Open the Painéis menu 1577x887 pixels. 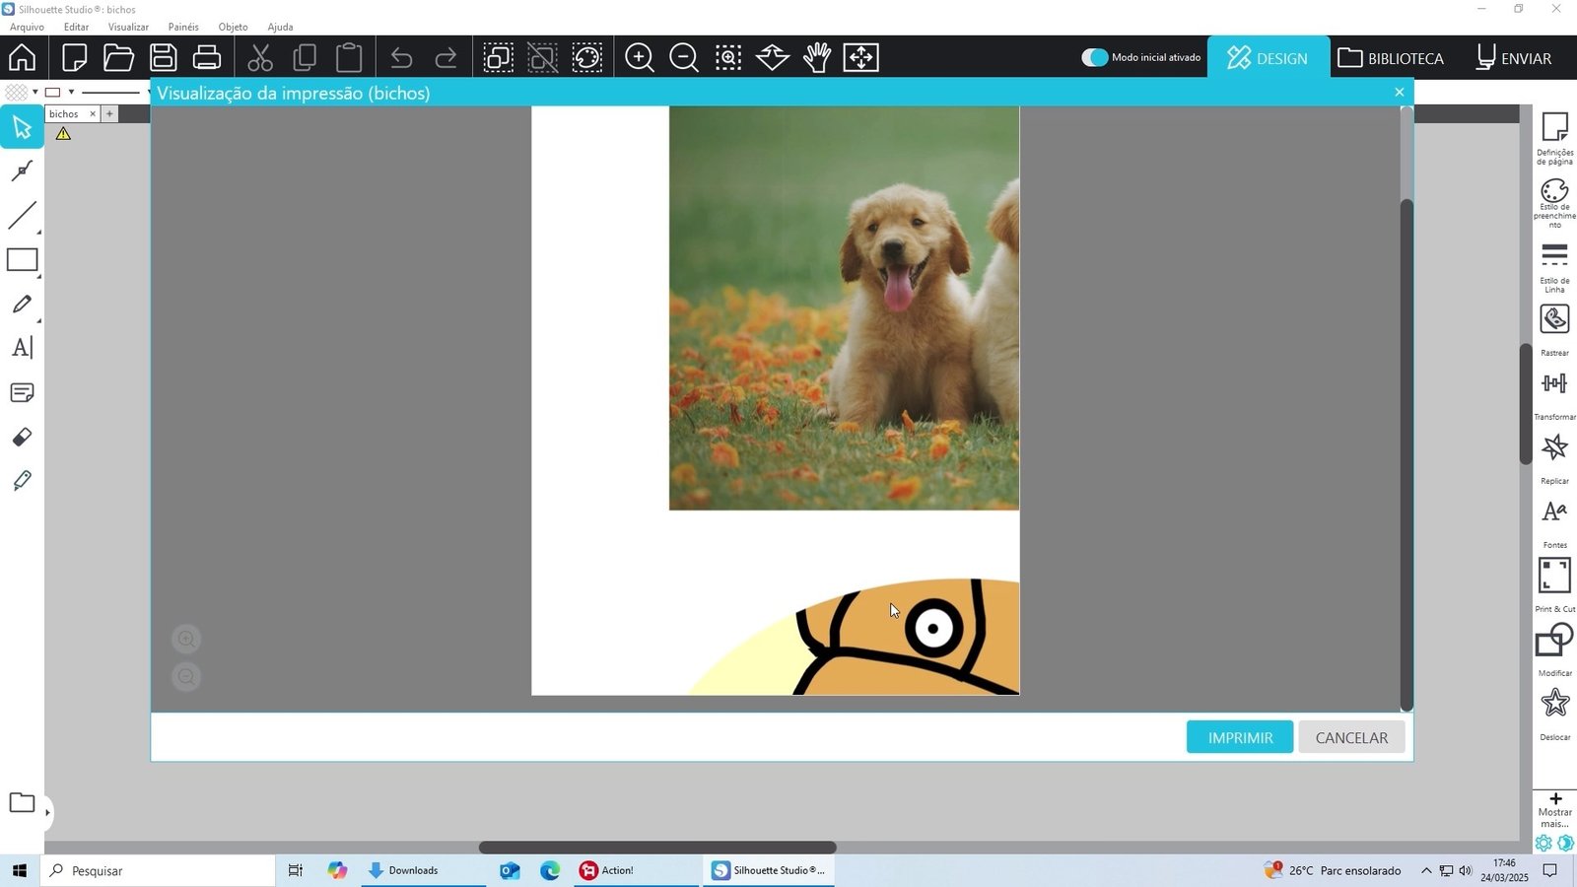click(183, 27)
